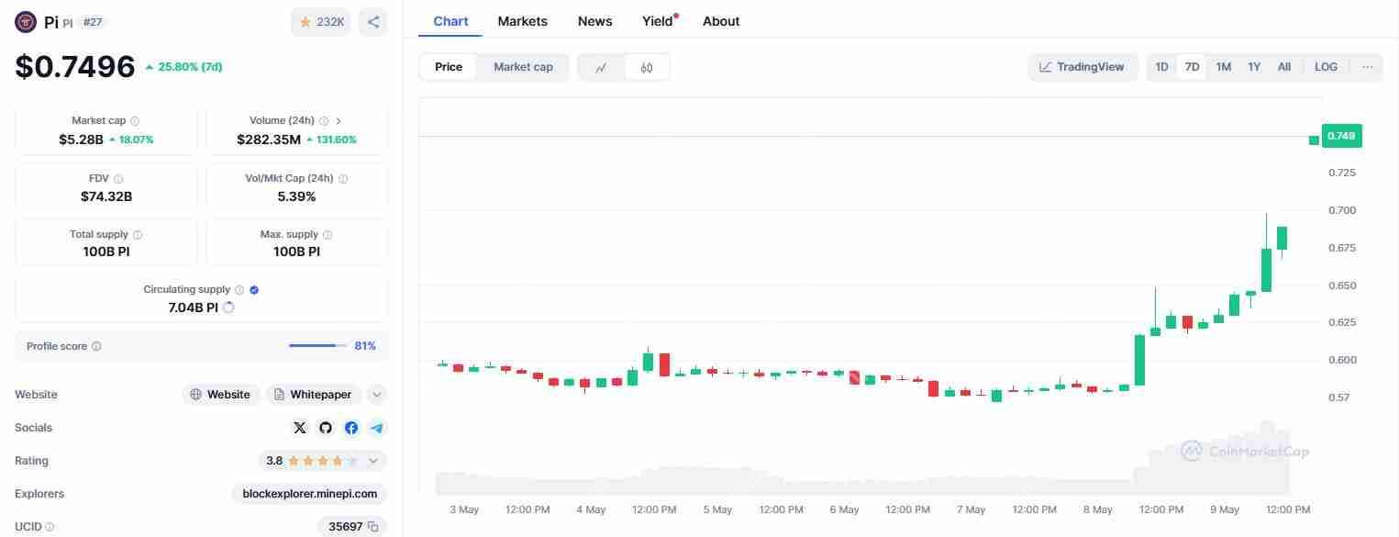This screenshot has width=1399, height=537.
Task: Expand the website links dropdown chevron
Action: point(377,395)
